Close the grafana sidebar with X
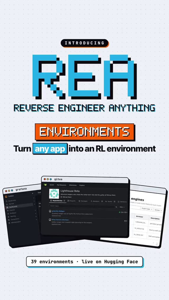Screen dimensions: 169x300 coord(32,193)
